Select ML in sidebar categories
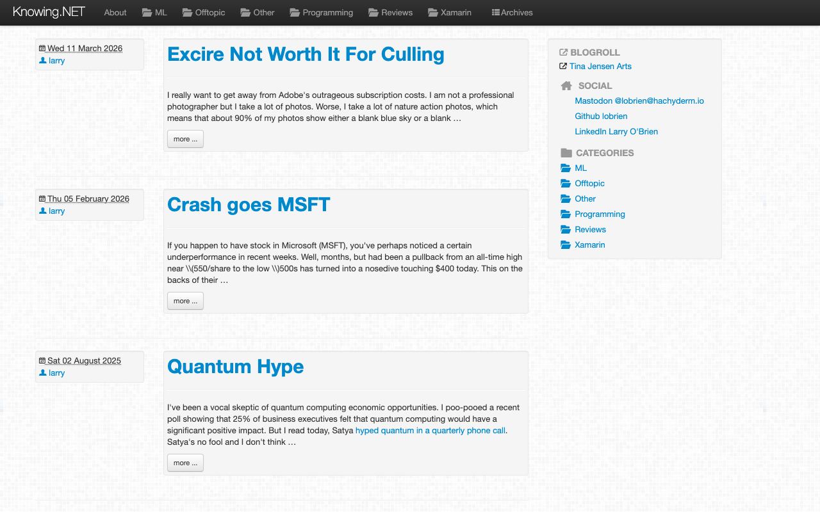The height and width of the screenshot is (512, 820). pyautogui.click(x=580, y=168)
